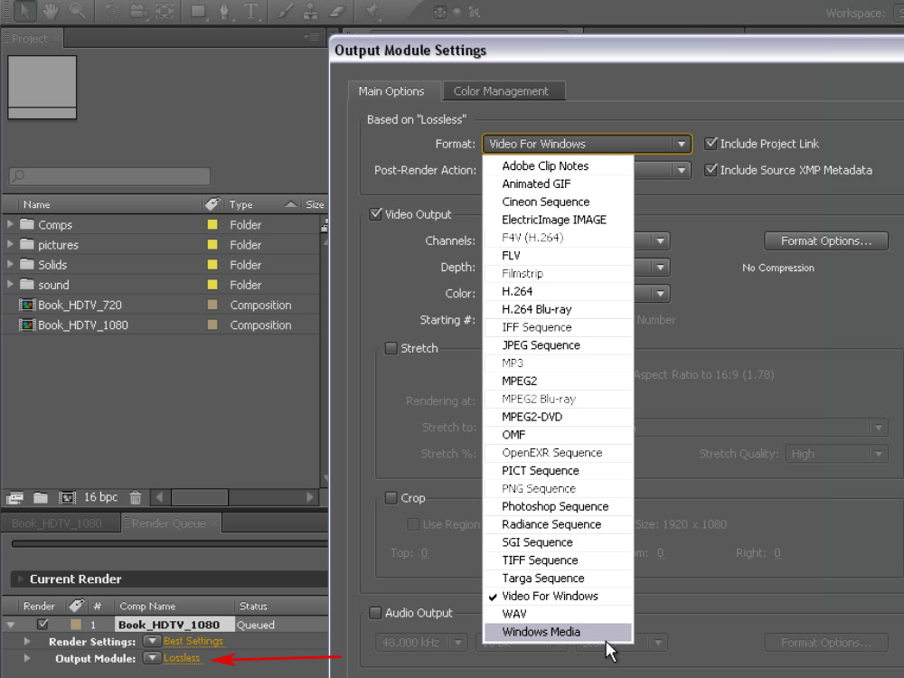Click the trash delete icon

coord(136,497)
